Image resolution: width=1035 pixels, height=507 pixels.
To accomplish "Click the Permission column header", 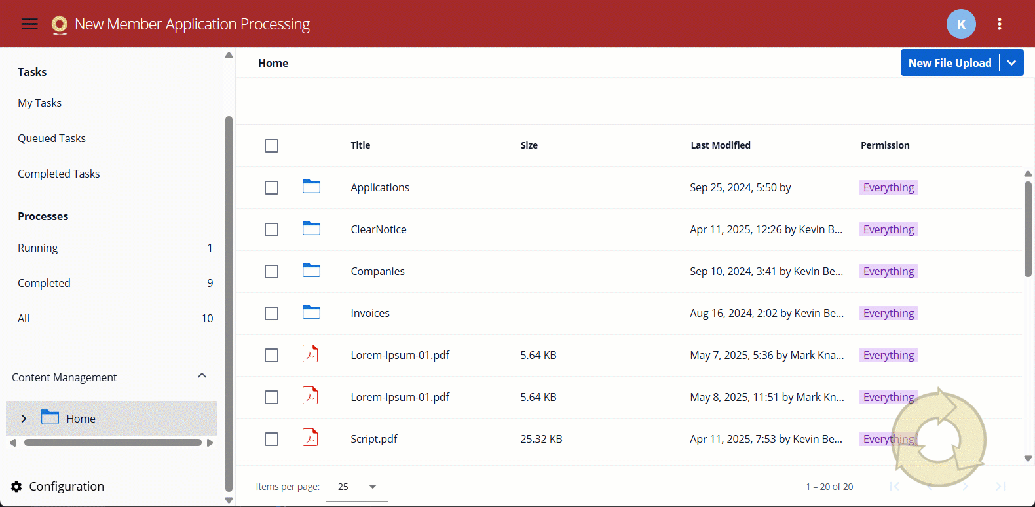I will pos(885,145).
